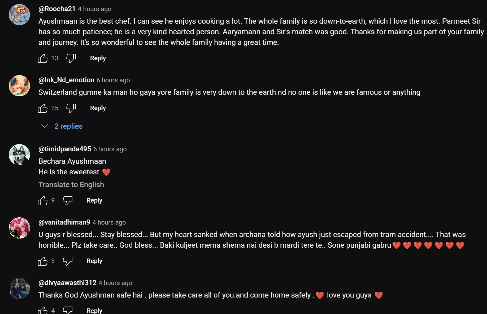Reply to @timidpanda495's comment
This screenshot has width=487, height=314.
94,200
